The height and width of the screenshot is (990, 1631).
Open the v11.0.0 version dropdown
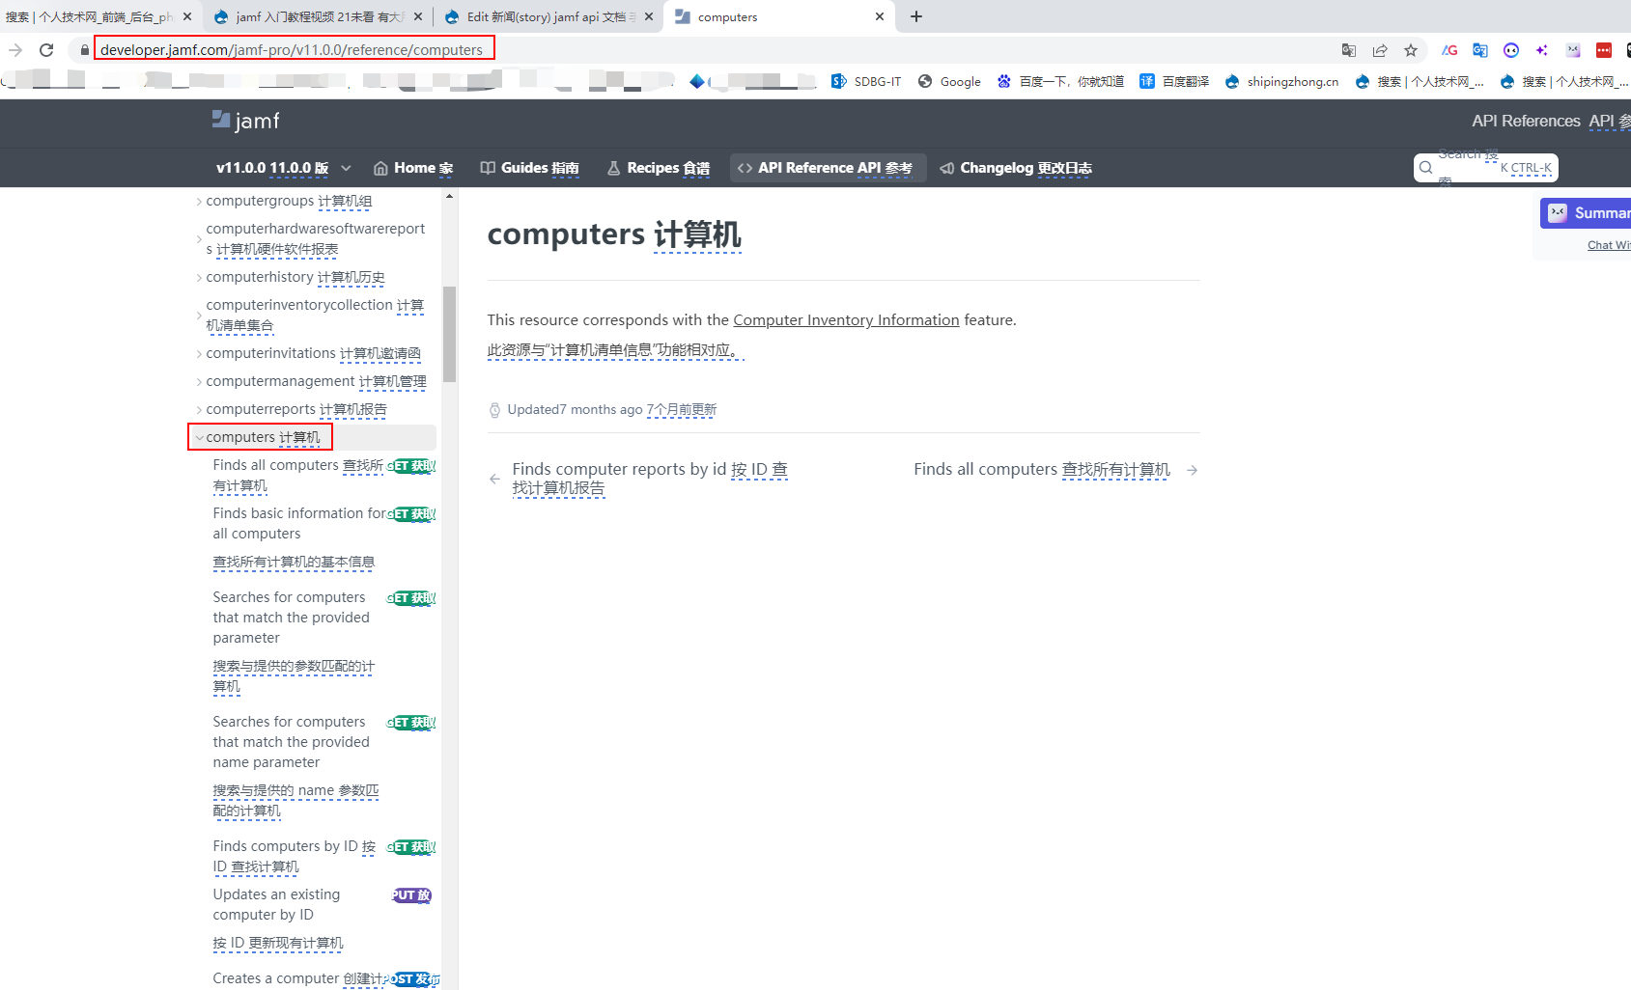point(283,168)
